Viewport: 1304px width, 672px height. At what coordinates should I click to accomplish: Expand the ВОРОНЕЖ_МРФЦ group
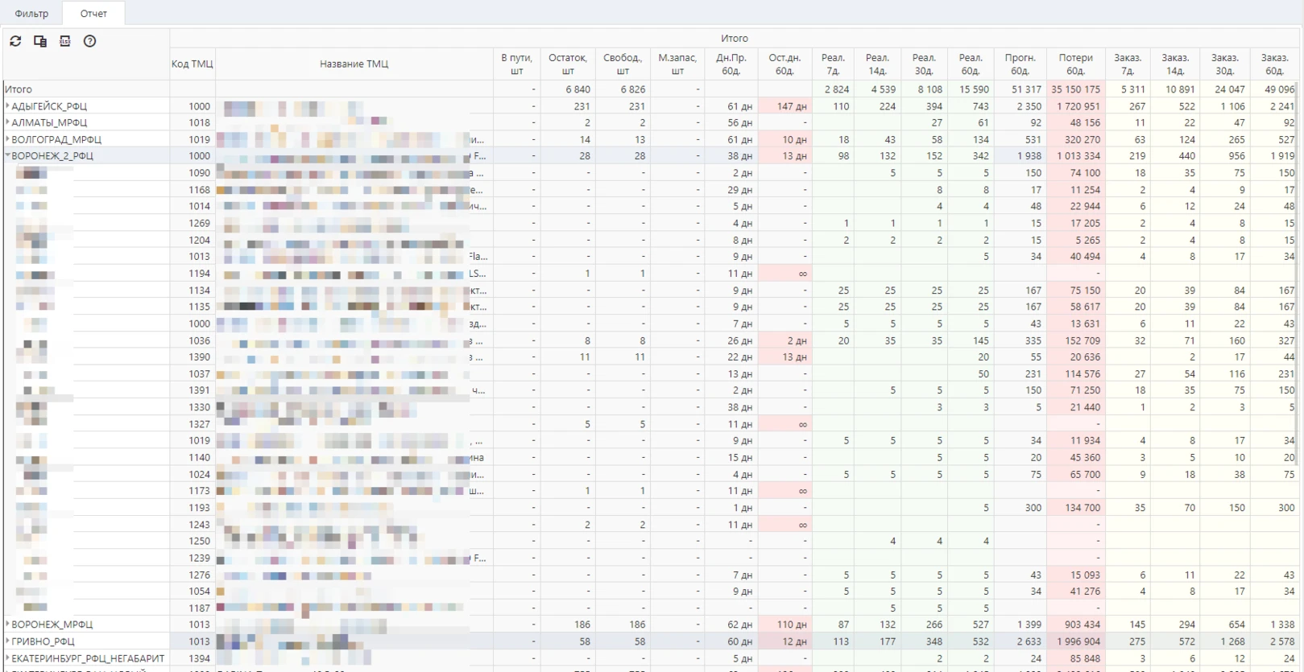point(7,625)
